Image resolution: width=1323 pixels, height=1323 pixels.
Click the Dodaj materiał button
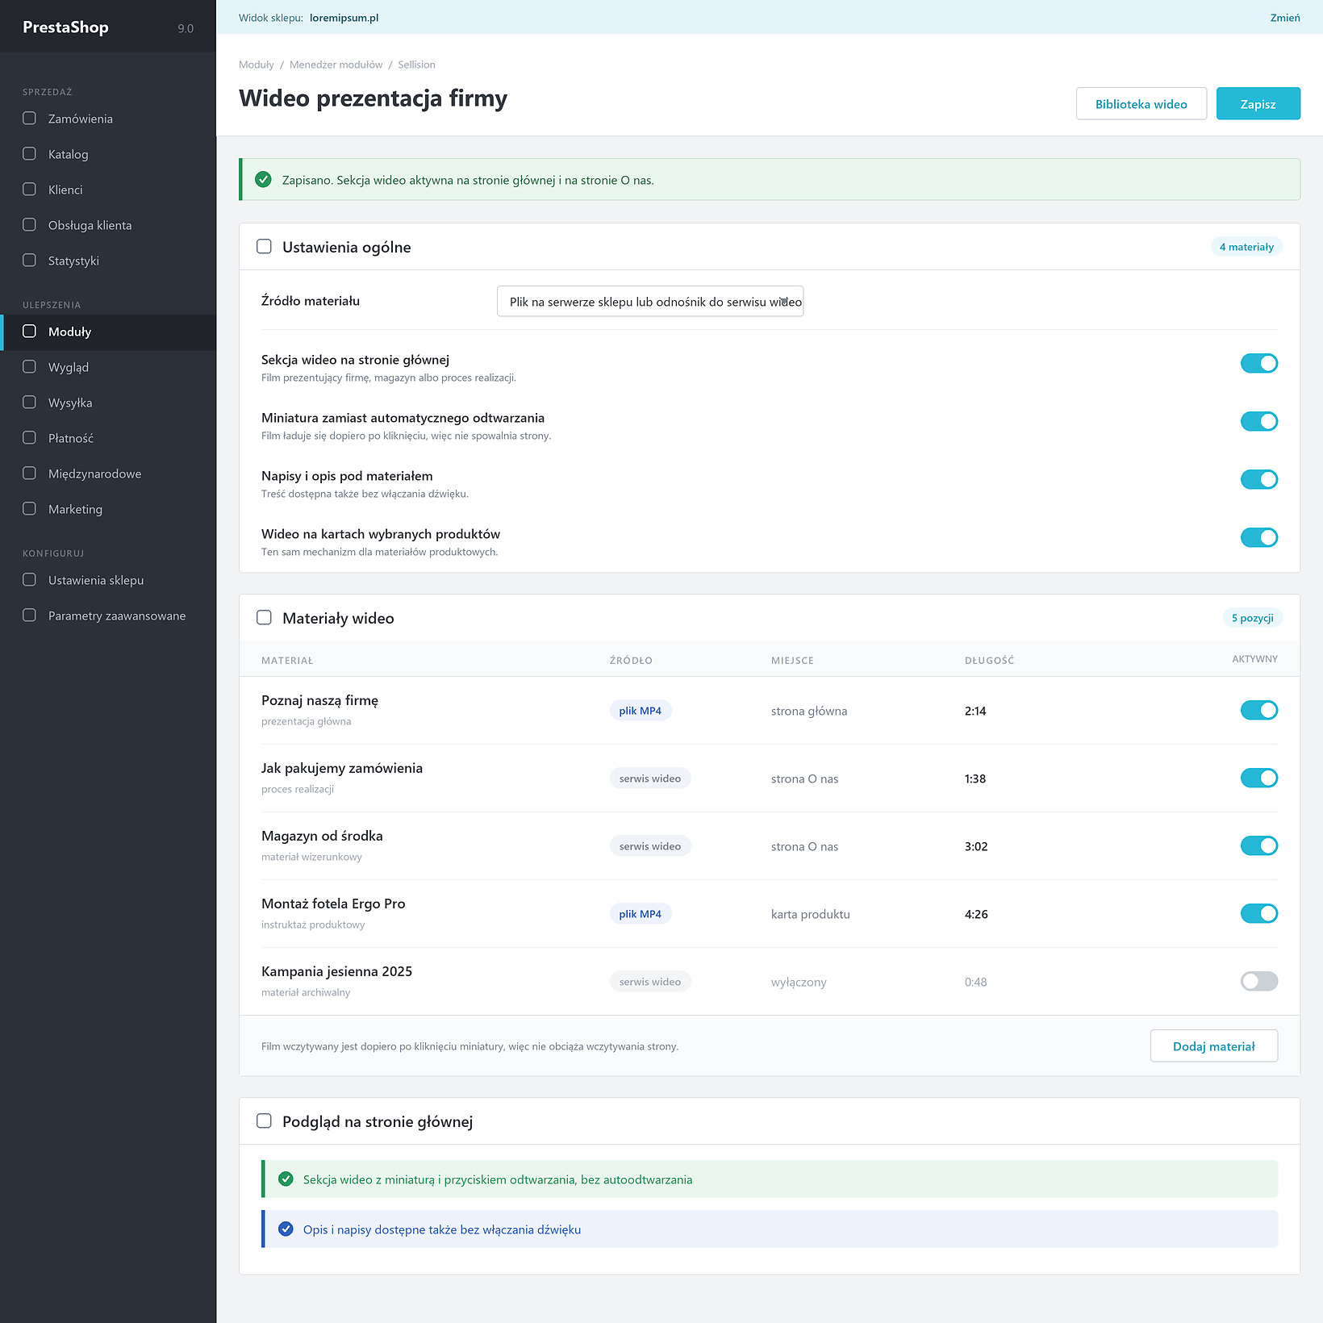(x=1213, y=1045)
